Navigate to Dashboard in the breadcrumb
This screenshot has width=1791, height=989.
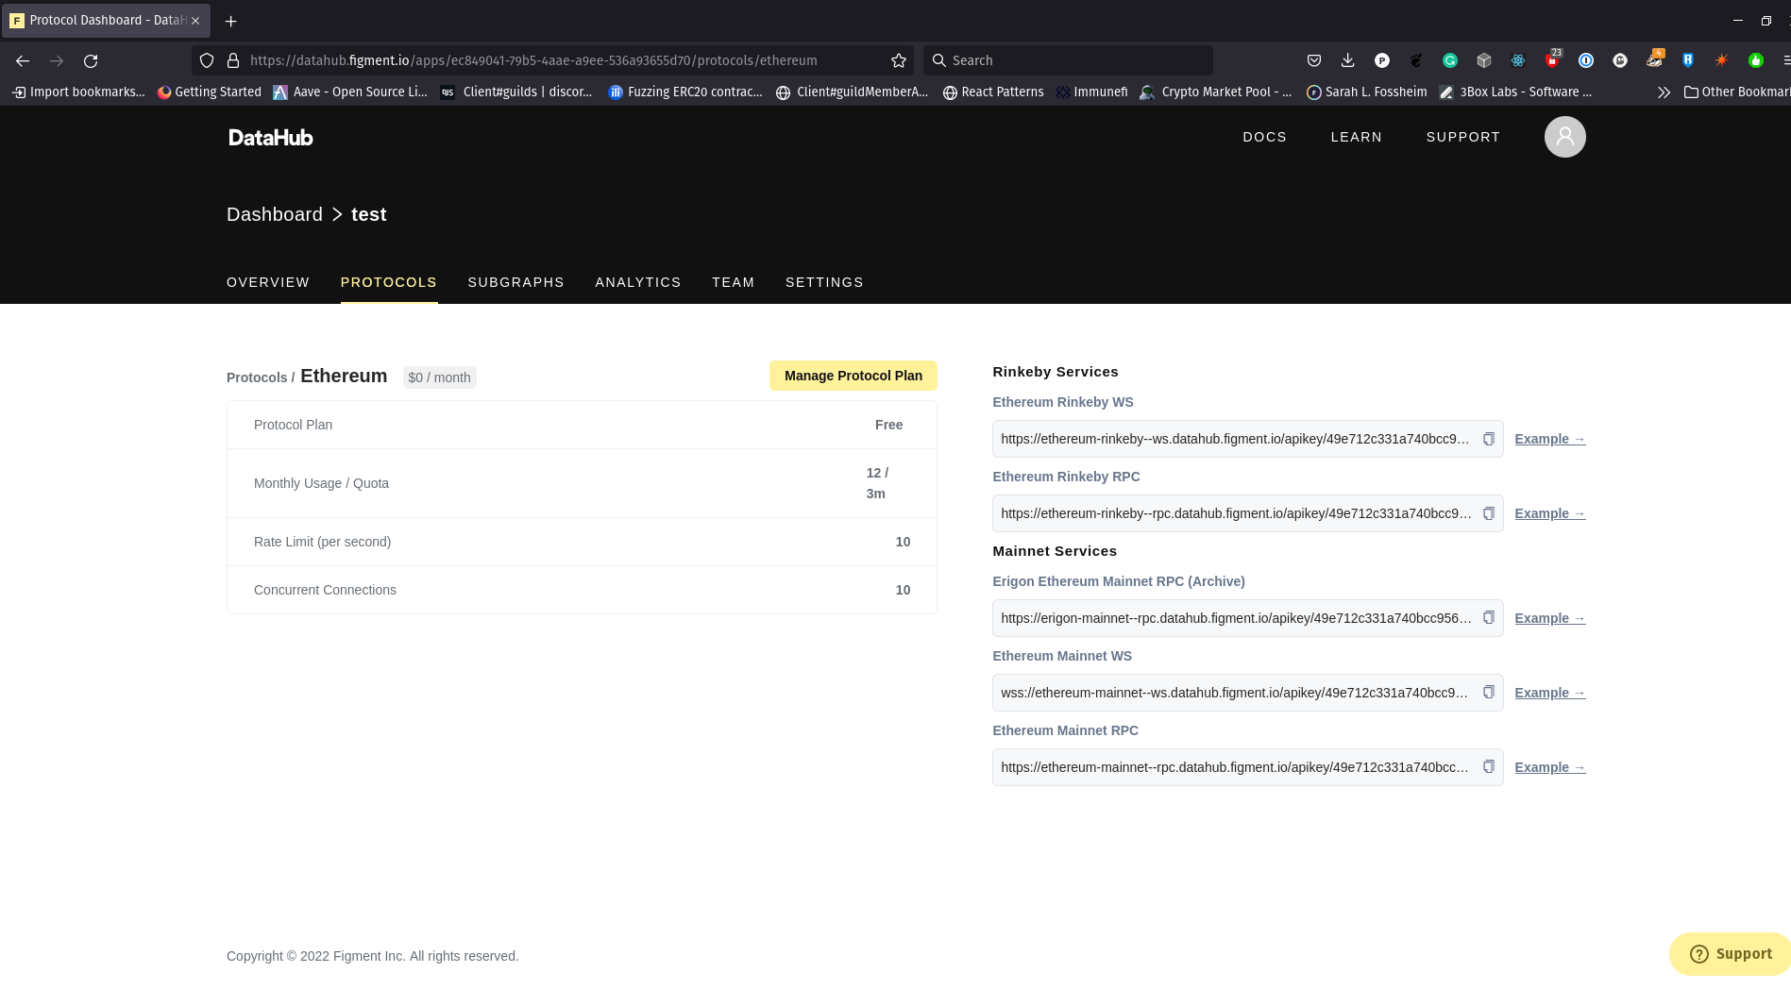(x=275, y=214)
